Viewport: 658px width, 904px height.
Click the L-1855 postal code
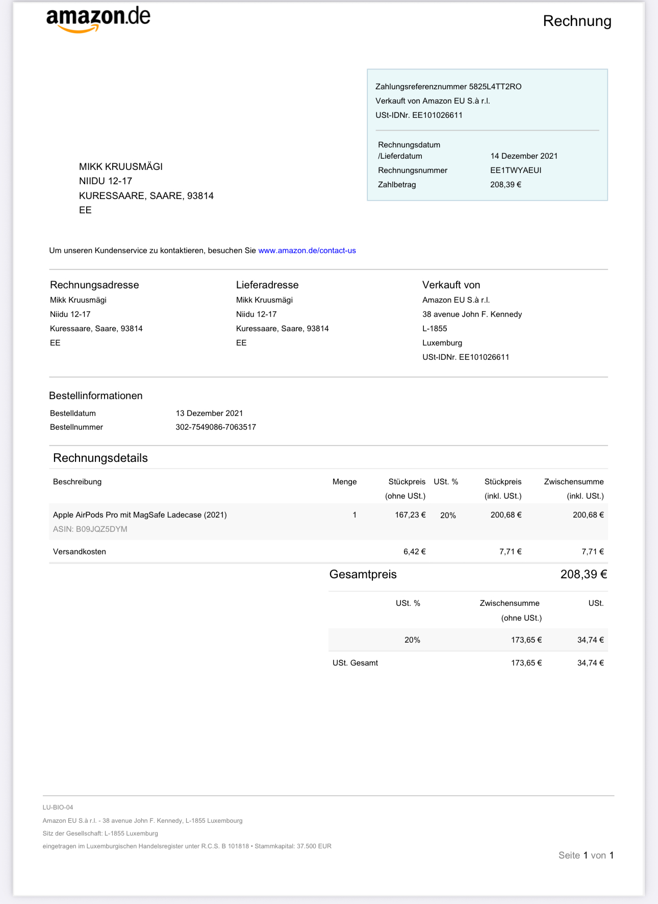pos(435,329)
